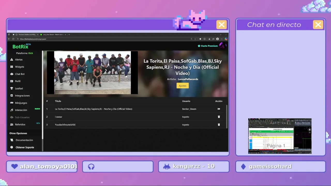Screen dimensions: 331x186
Task: Click the Acción column header
Action: 219,101
